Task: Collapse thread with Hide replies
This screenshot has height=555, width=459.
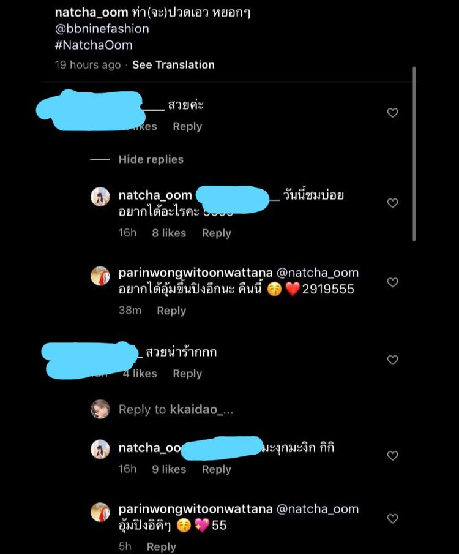Action: (x=151, y=159)
